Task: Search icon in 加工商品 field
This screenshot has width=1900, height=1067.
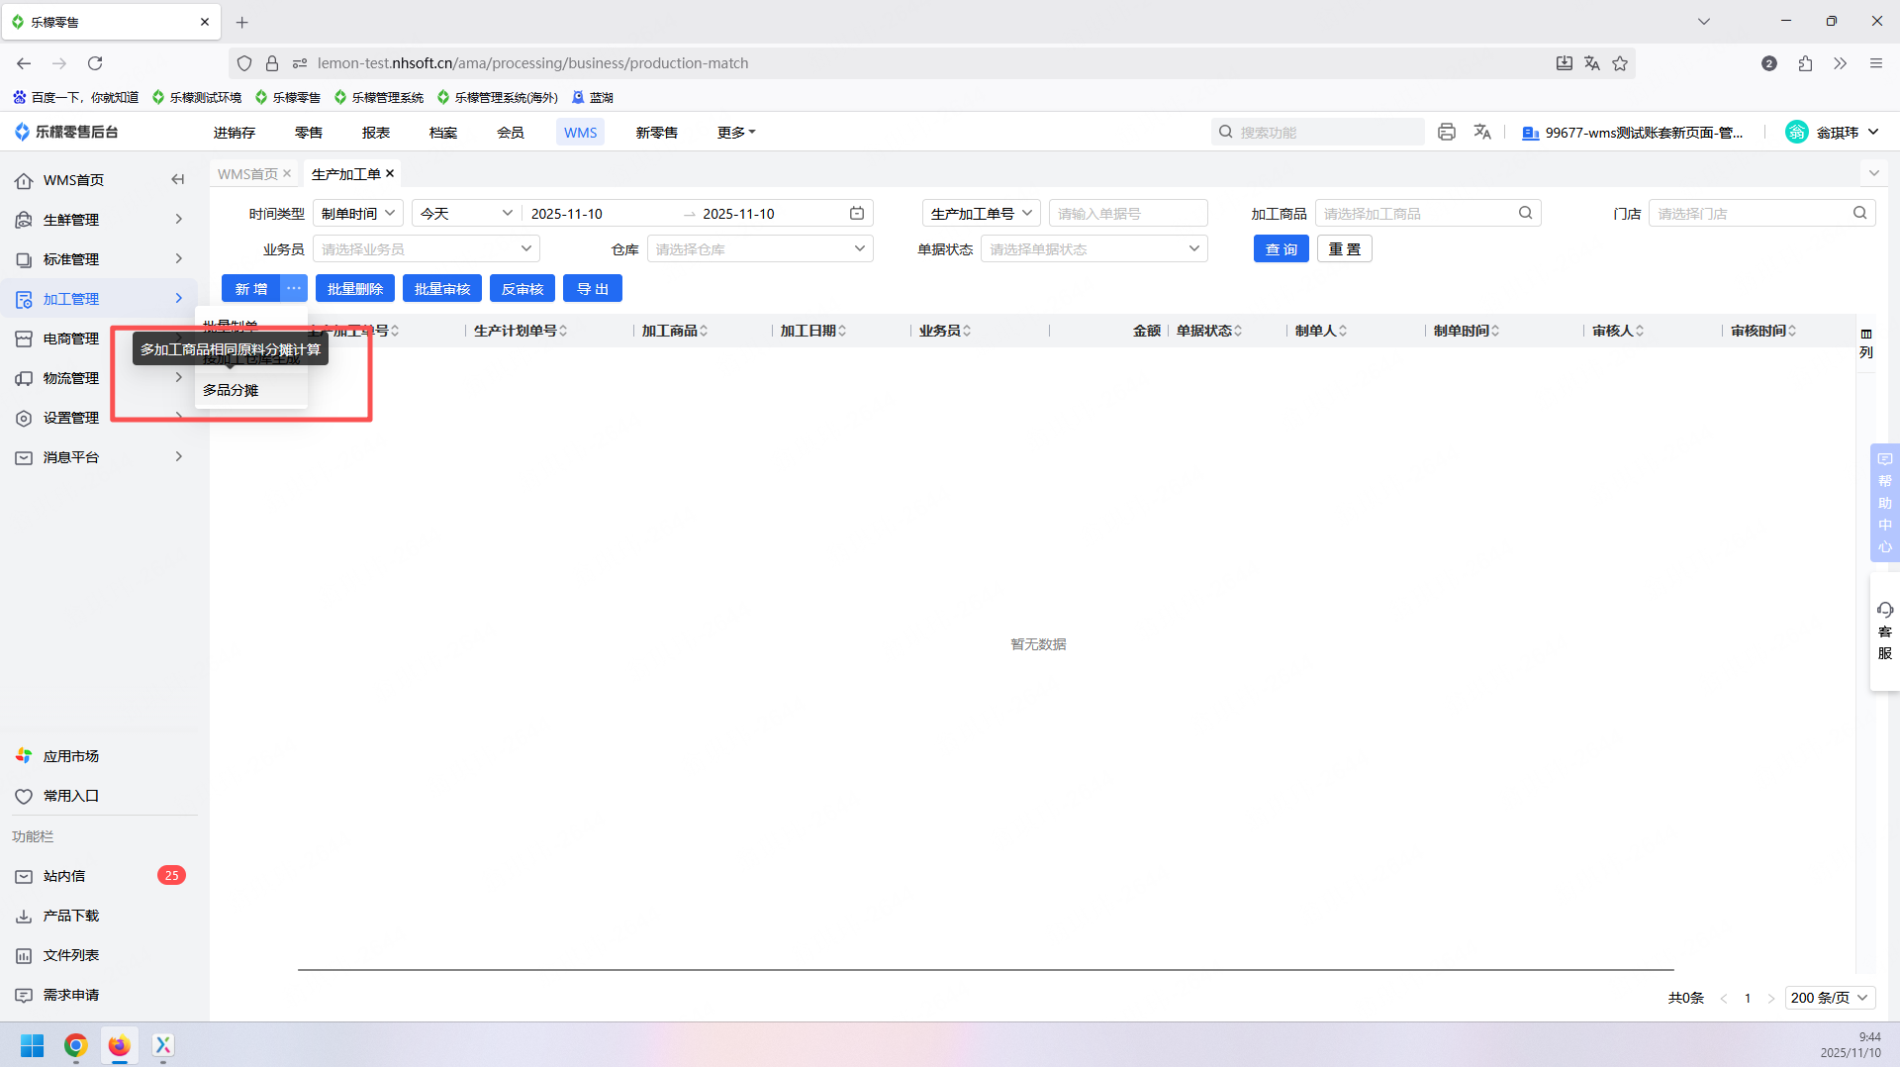Action: pyautogui.click(x=1526, y=213)
